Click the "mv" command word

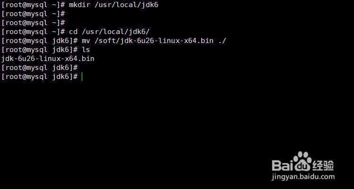86,41
